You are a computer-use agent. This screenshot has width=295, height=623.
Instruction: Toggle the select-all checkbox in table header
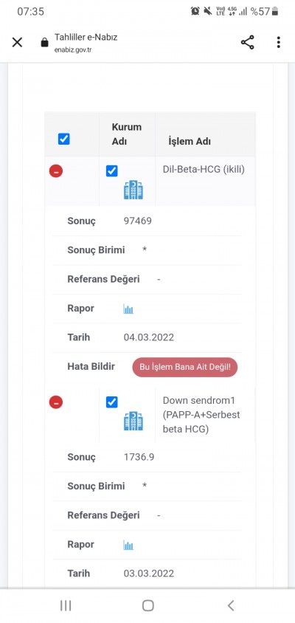[x=64, y=139]
